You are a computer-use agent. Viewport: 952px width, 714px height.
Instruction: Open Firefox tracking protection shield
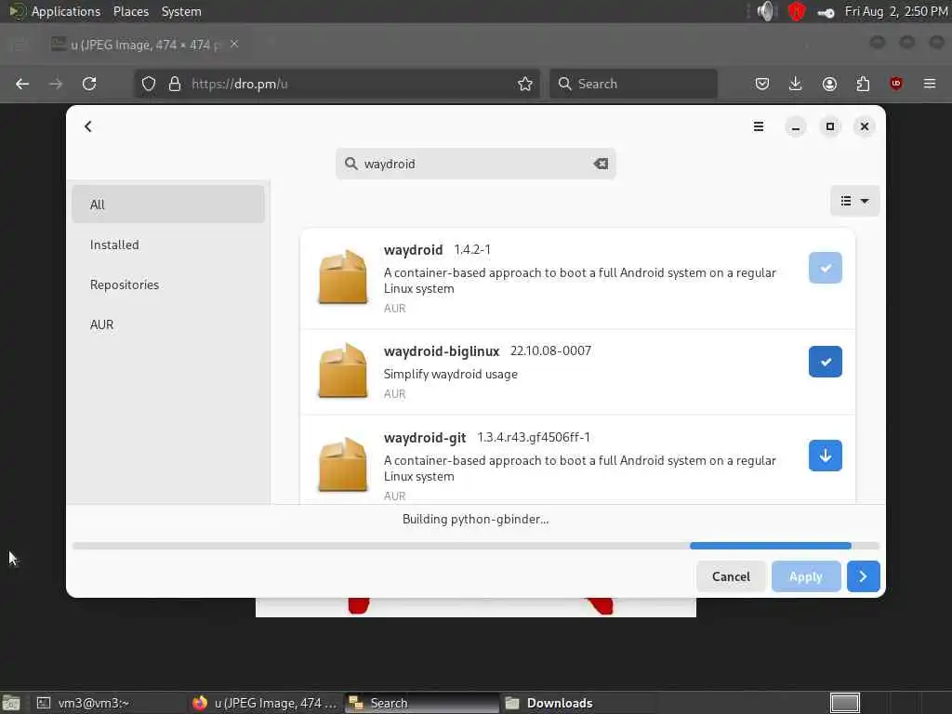click(149, 84)
